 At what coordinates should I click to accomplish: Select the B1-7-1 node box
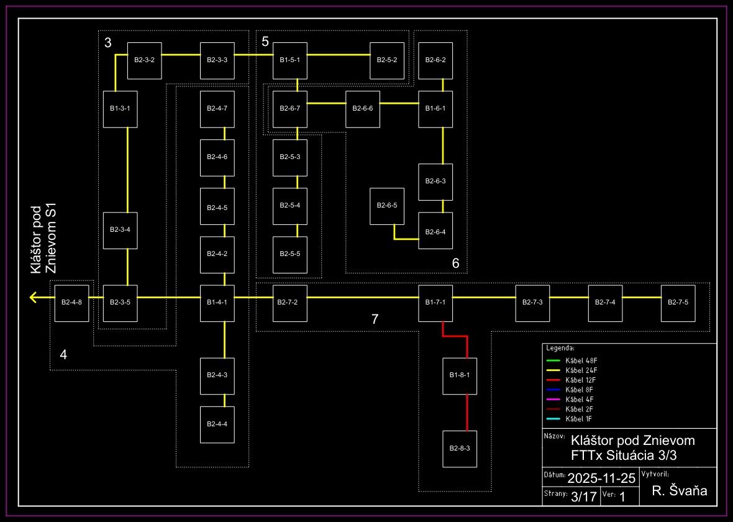(x=435, y=303)
